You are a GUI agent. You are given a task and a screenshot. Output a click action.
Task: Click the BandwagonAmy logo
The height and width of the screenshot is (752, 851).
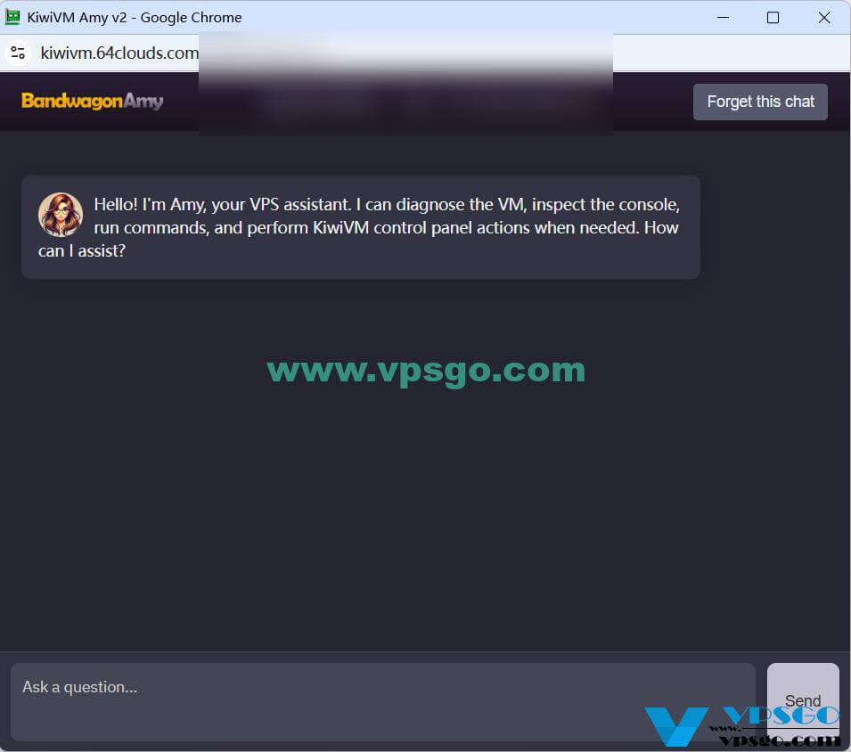[93, 101]
